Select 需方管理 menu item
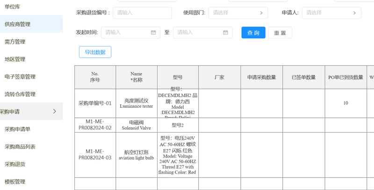 (x=15, y=42)
